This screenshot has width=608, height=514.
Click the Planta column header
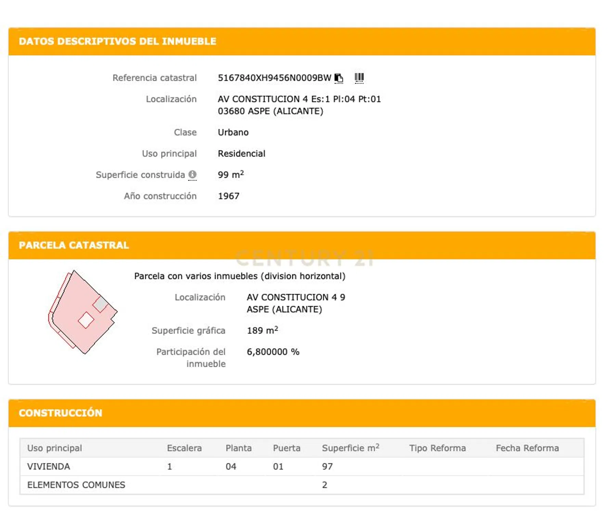pos(238,448)
